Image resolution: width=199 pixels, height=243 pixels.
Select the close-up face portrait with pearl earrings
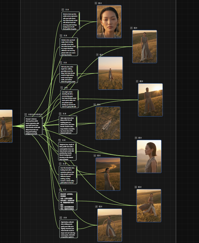tap(109, 22)
